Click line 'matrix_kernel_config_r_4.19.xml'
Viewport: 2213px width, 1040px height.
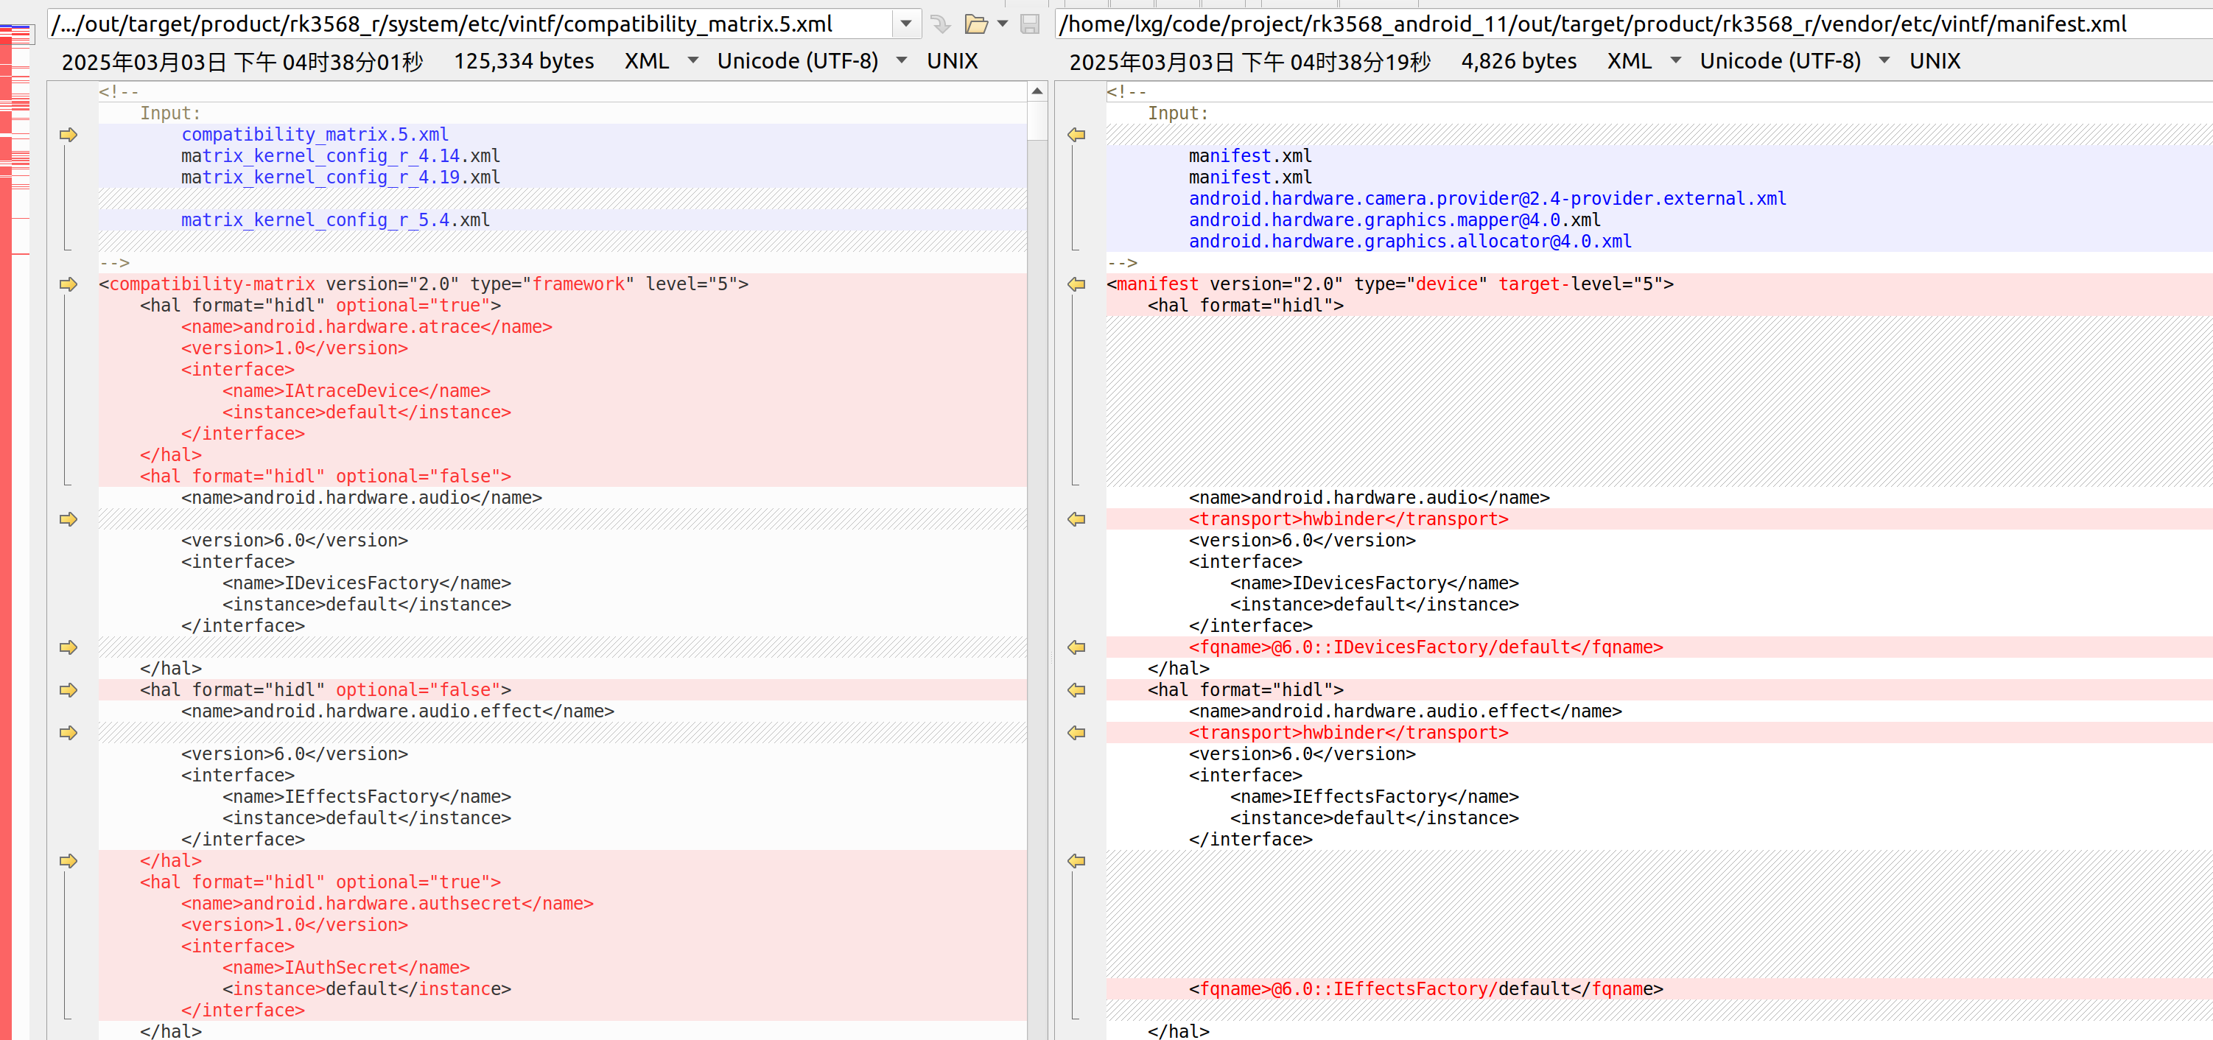[340, 178]
